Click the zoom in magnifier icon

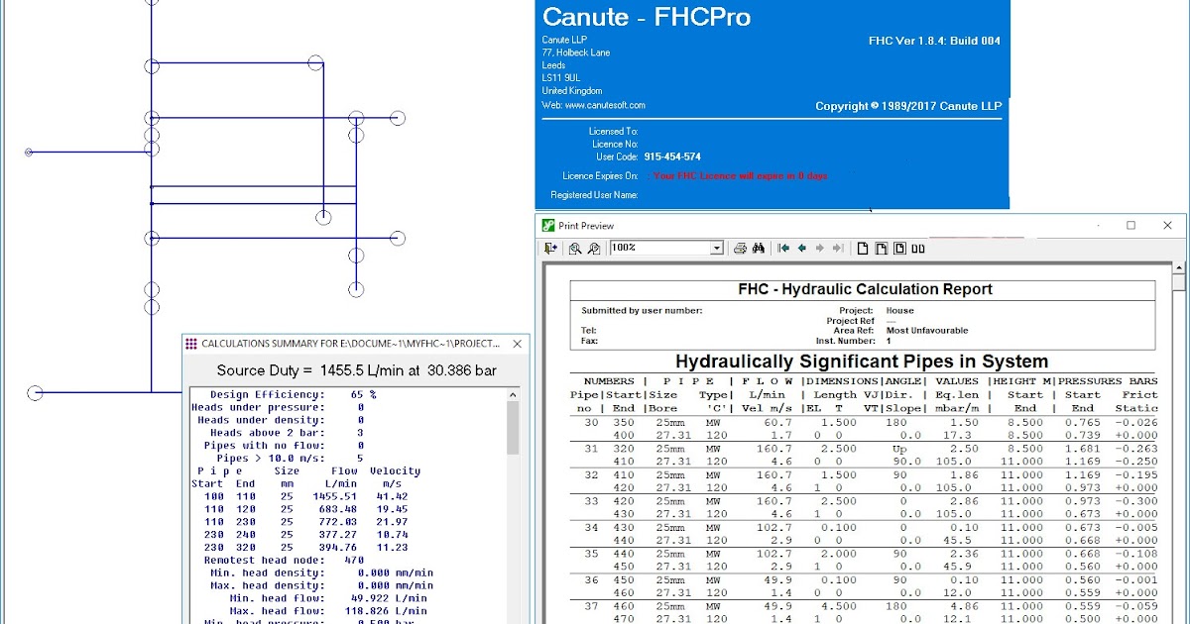click(x=575, y=249)
